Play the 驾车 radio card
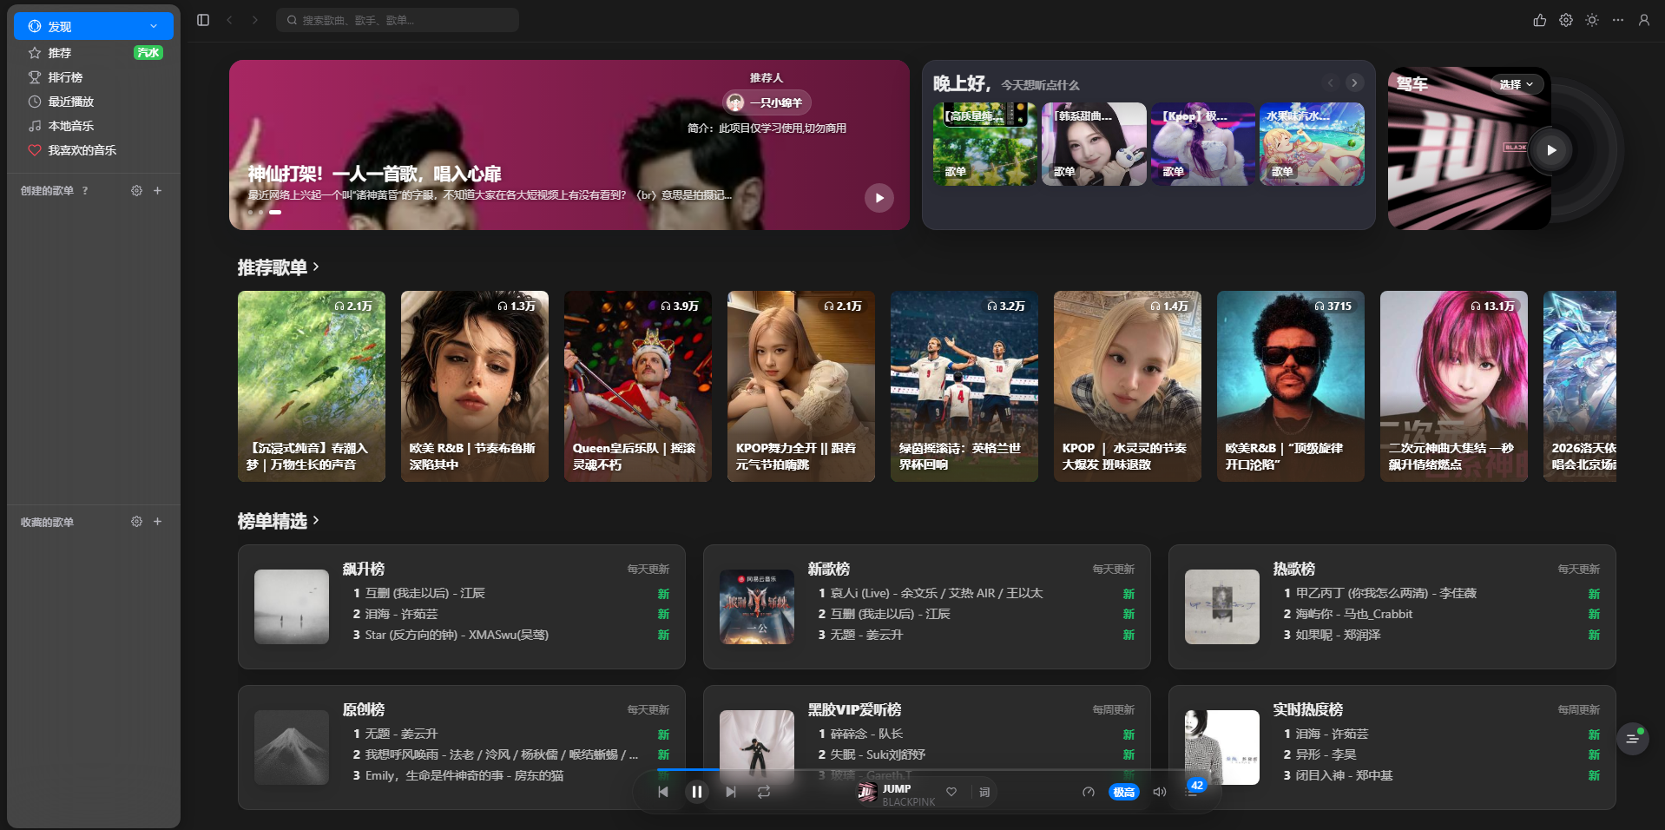This screenshot has height=830, width=1665. point(1551,150)
